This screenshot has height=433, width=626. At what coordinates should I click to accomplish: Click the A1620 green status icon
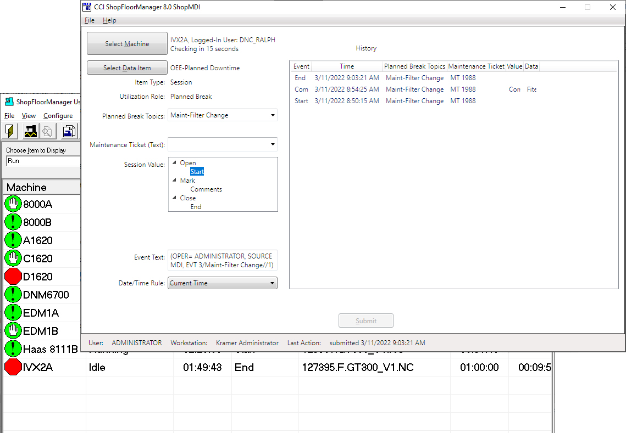pos(13,240)
